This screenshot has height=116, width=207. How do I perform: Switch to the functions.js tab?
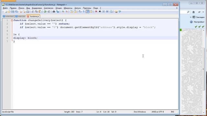tap(33, 16)
